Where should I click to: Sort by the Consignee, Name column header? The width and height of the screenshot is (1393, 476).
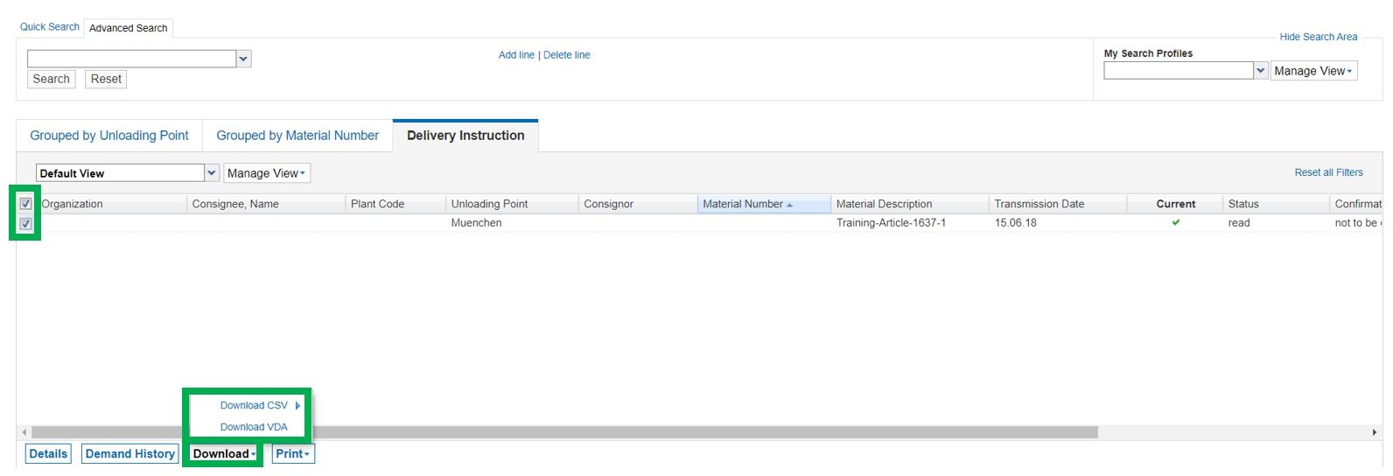pyautogui.click(x=266, y=204)
